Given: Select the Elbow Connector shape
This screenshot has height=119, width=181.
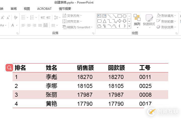Looking at the screenshot, I should pyautogui.click(x=110, y=21).
